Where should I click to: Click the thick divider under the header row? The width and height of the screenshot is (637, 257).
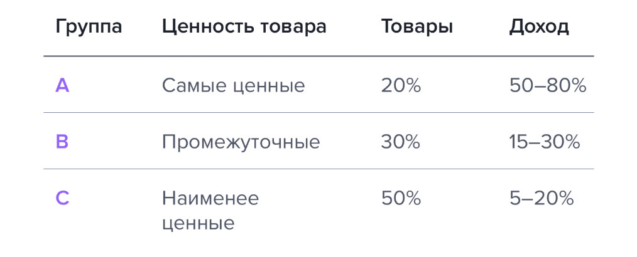[318, 56]
